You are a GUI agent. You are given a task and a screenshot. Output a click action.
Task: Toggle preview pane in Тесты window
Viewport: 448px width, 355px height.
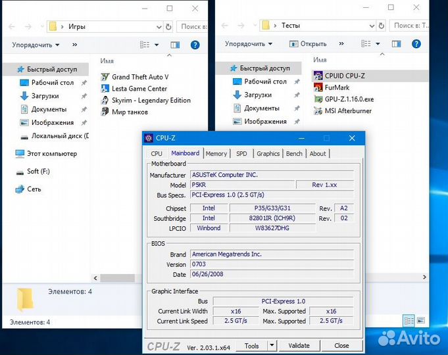pos(396,43)
